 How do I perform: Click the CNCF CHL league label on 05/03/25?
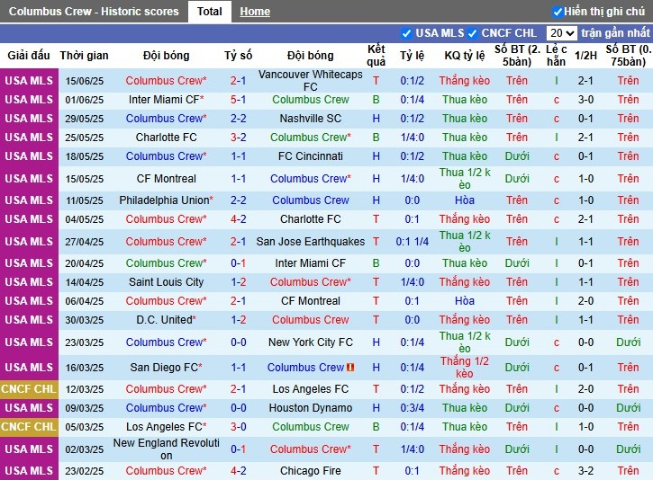[x=28, y=427]
